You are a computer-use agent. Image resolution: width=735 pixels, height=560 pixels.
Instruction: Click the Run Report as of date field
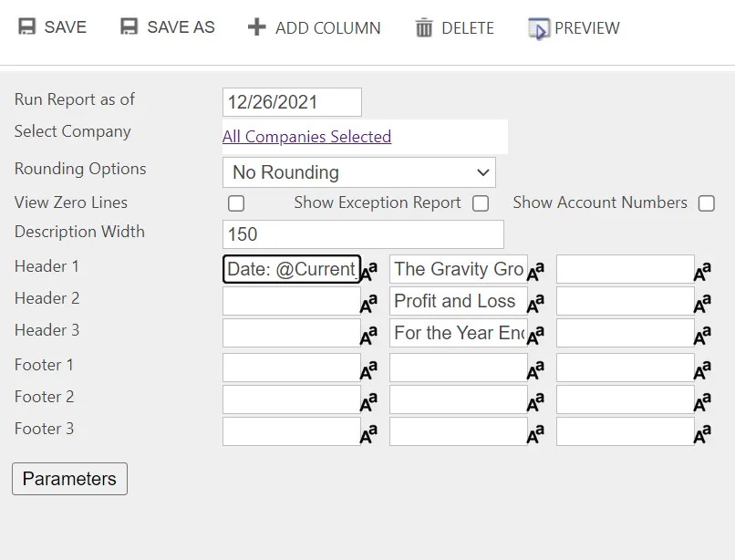click(x=292, y=102)
